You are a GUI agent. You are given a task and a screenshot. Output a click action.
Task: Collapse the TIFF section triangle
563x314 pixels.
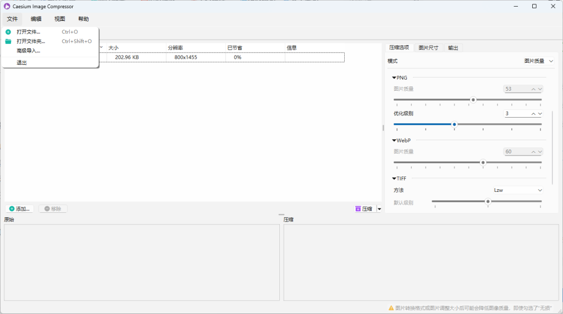394,179
